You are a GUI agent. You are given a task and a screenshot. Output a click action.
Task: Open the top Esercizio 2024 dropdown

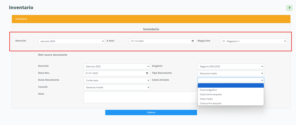tap(71, 41)
